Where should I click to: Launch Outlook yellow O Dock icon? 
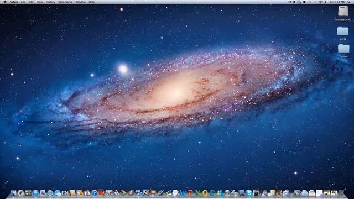pos(205,193)
